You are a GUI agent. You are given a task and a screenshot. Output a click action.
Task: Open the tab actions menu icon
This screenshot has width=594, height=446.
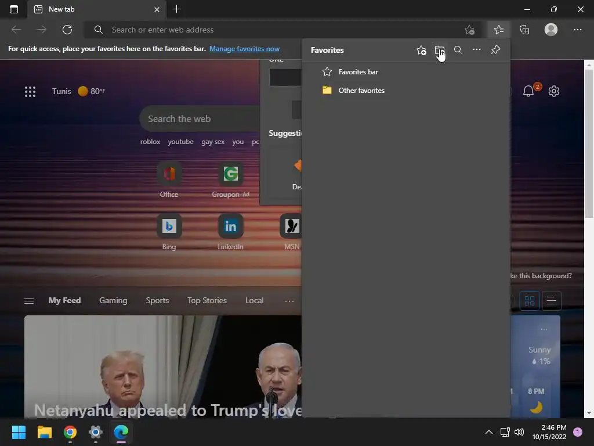(14, 9)
